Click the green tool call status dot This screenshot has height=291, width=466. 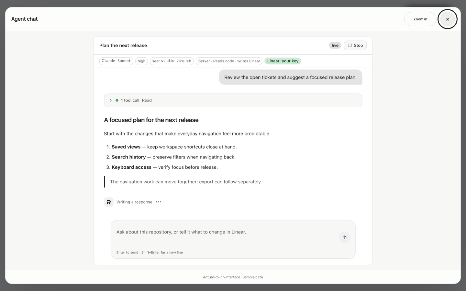point(117,100)
